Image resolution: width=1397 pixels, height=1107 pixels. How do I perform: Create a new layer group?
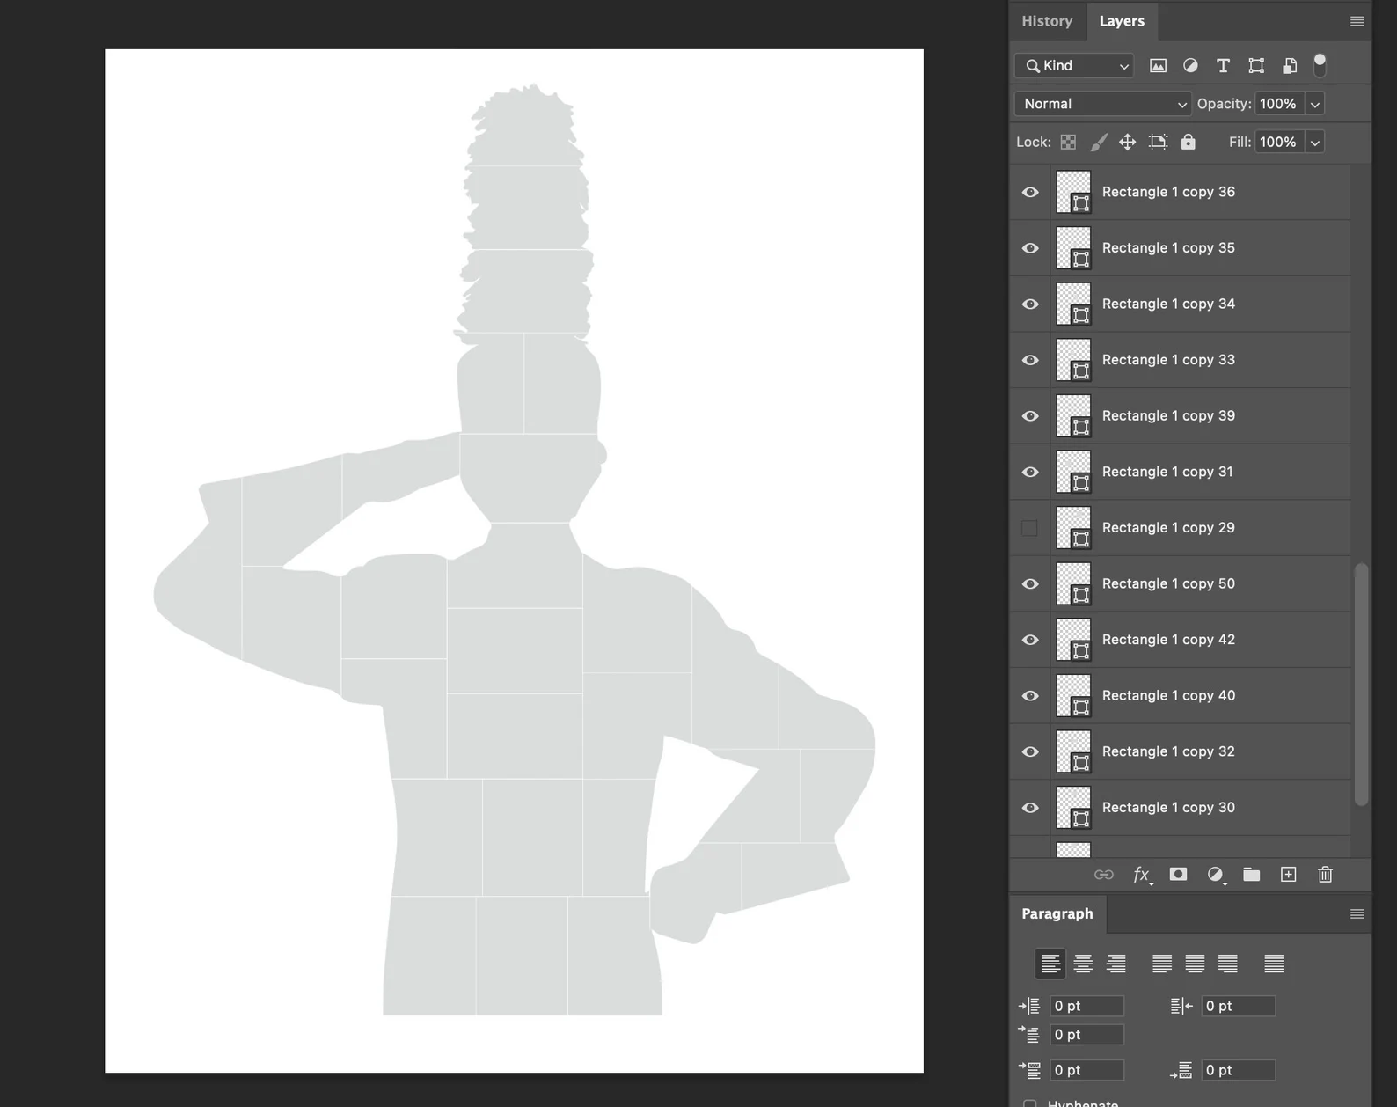(1251, 875)
